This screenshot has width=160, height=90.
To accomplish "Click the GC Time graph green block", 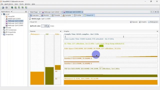I will [101, 46].
